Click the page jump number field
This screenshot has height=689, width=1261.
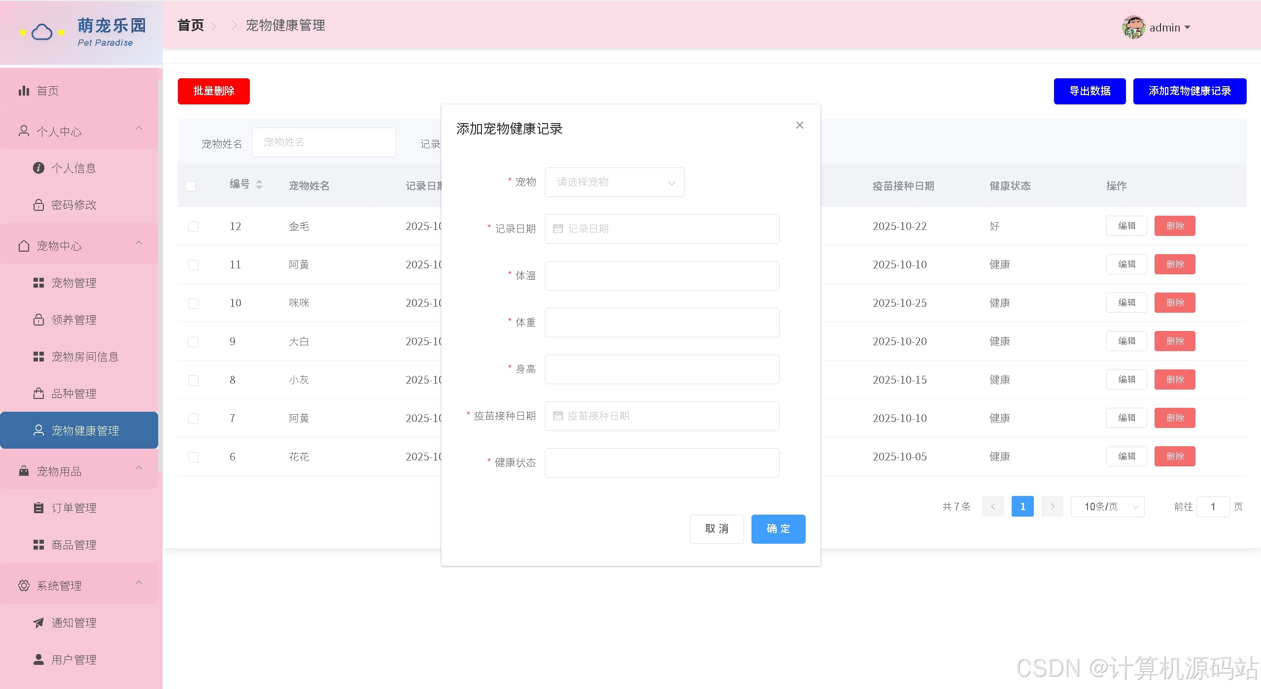coord(1213,506)
